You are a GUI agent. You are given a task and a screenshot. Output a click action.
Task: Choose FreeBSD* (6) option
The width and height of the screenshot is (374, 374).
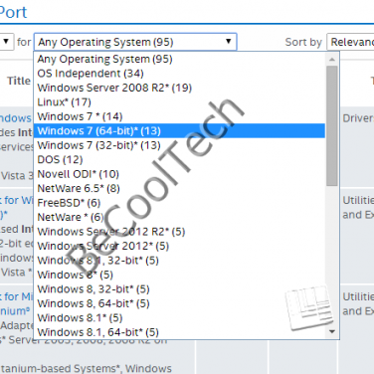[179, 203]
